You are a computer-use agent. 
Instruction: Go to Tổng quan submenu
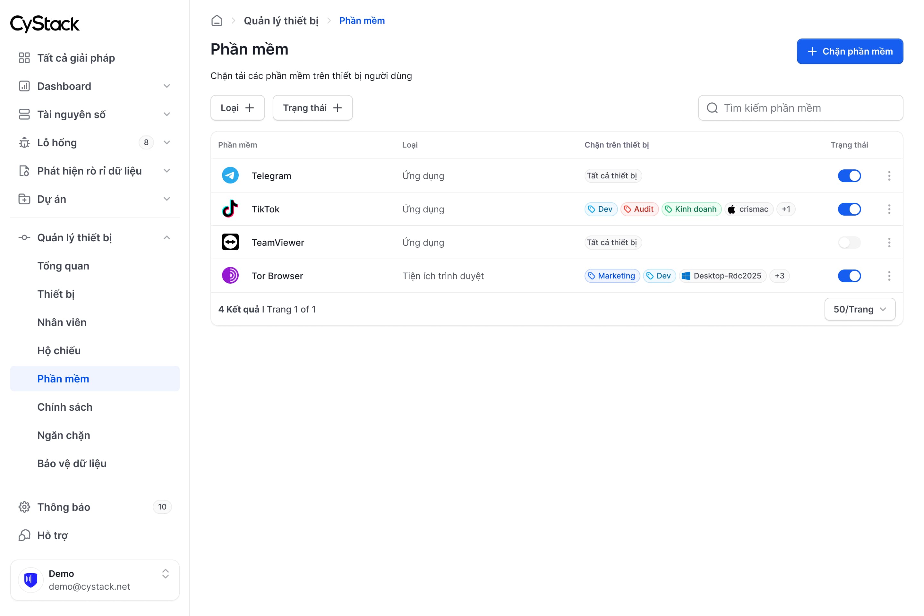coord(63,266)
